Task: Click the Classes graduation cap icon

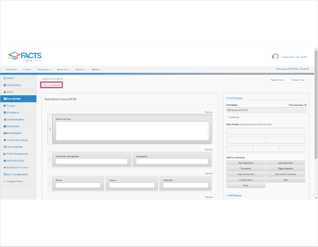Action: coord(5,106)
